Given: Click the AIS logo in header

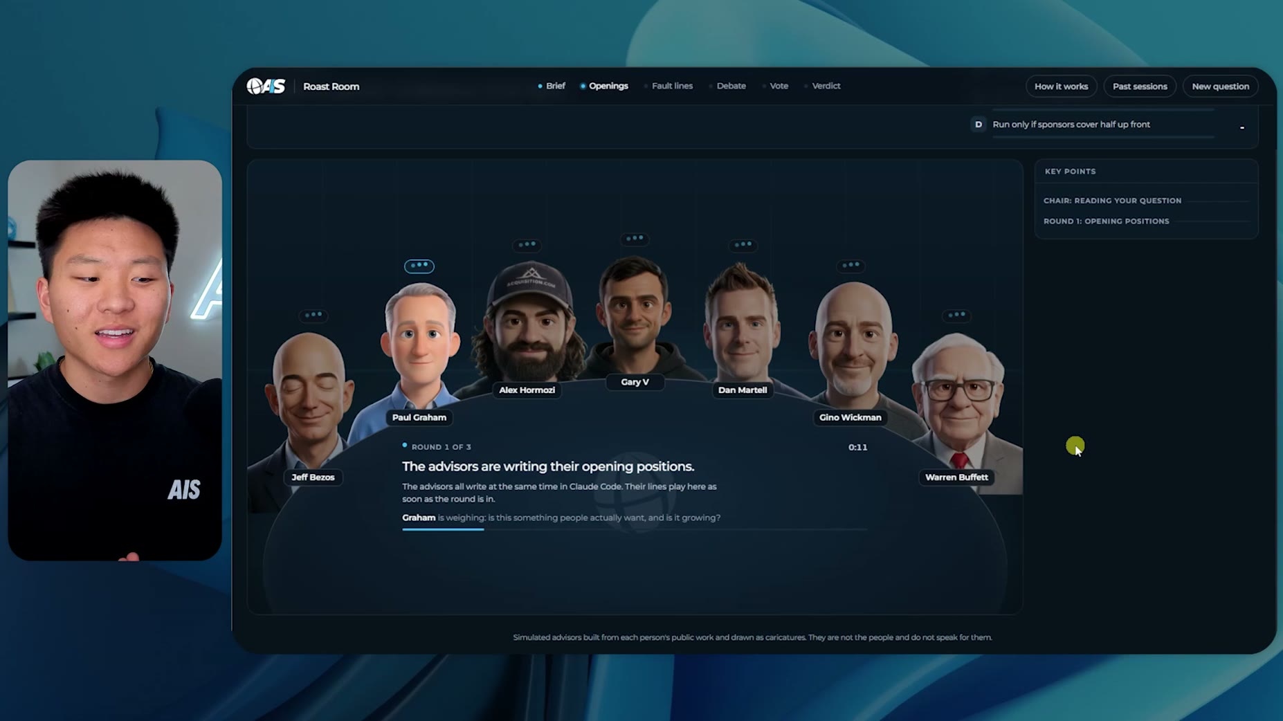Looking at the screenshot, I should click(266, 86).
